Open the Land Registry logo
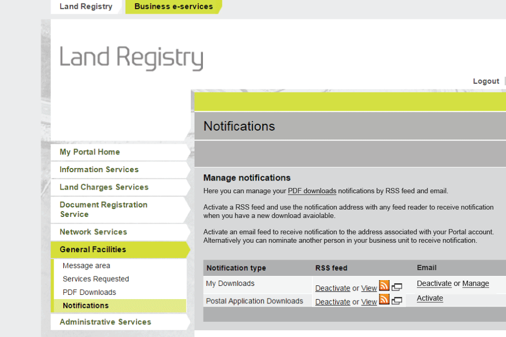Screen dimensions: 506x337 point(131,56)
